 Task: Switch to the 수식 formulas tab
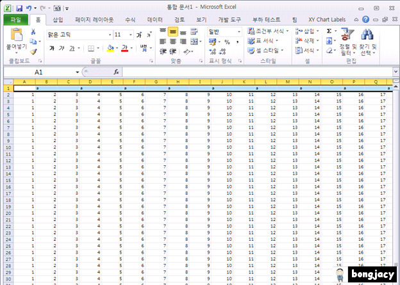point(130,20)
